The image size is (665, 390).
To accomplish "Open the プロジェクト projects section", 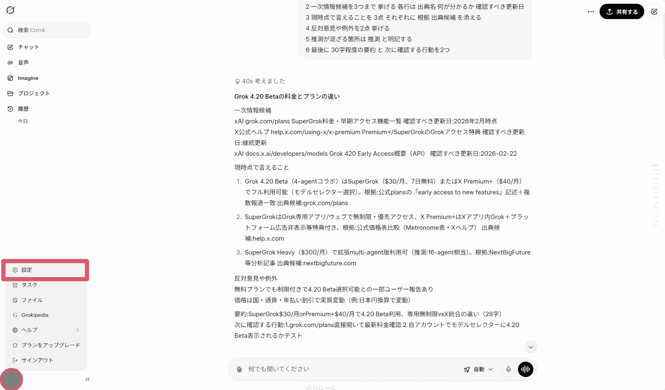I will pos(33,93).
